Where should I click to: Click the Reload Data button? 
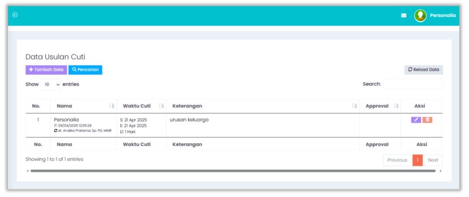[424, 70]
